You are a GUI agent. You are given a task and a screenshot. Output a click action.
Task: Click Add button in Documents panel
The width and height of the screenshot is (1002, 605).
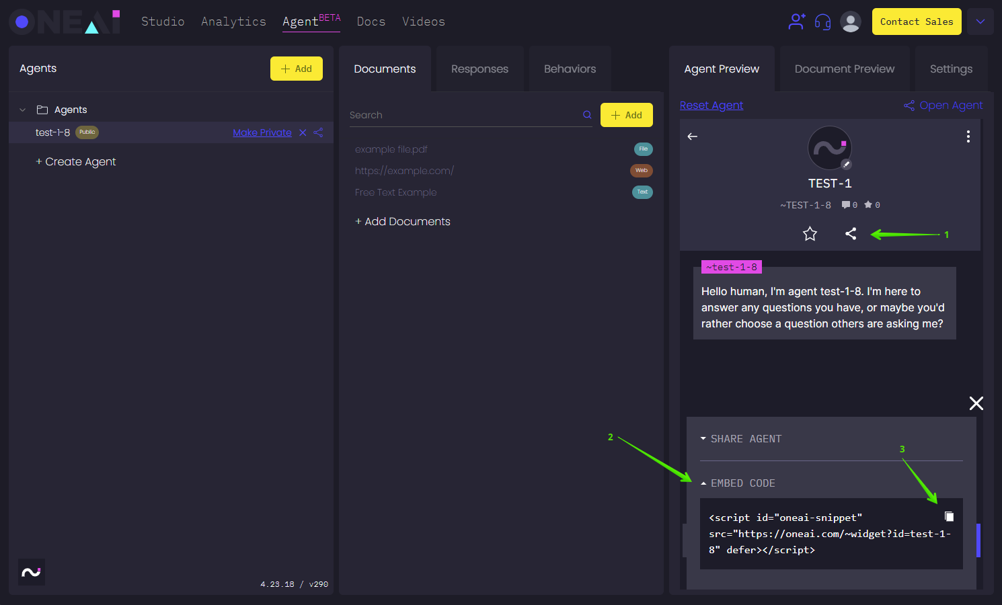627,115
